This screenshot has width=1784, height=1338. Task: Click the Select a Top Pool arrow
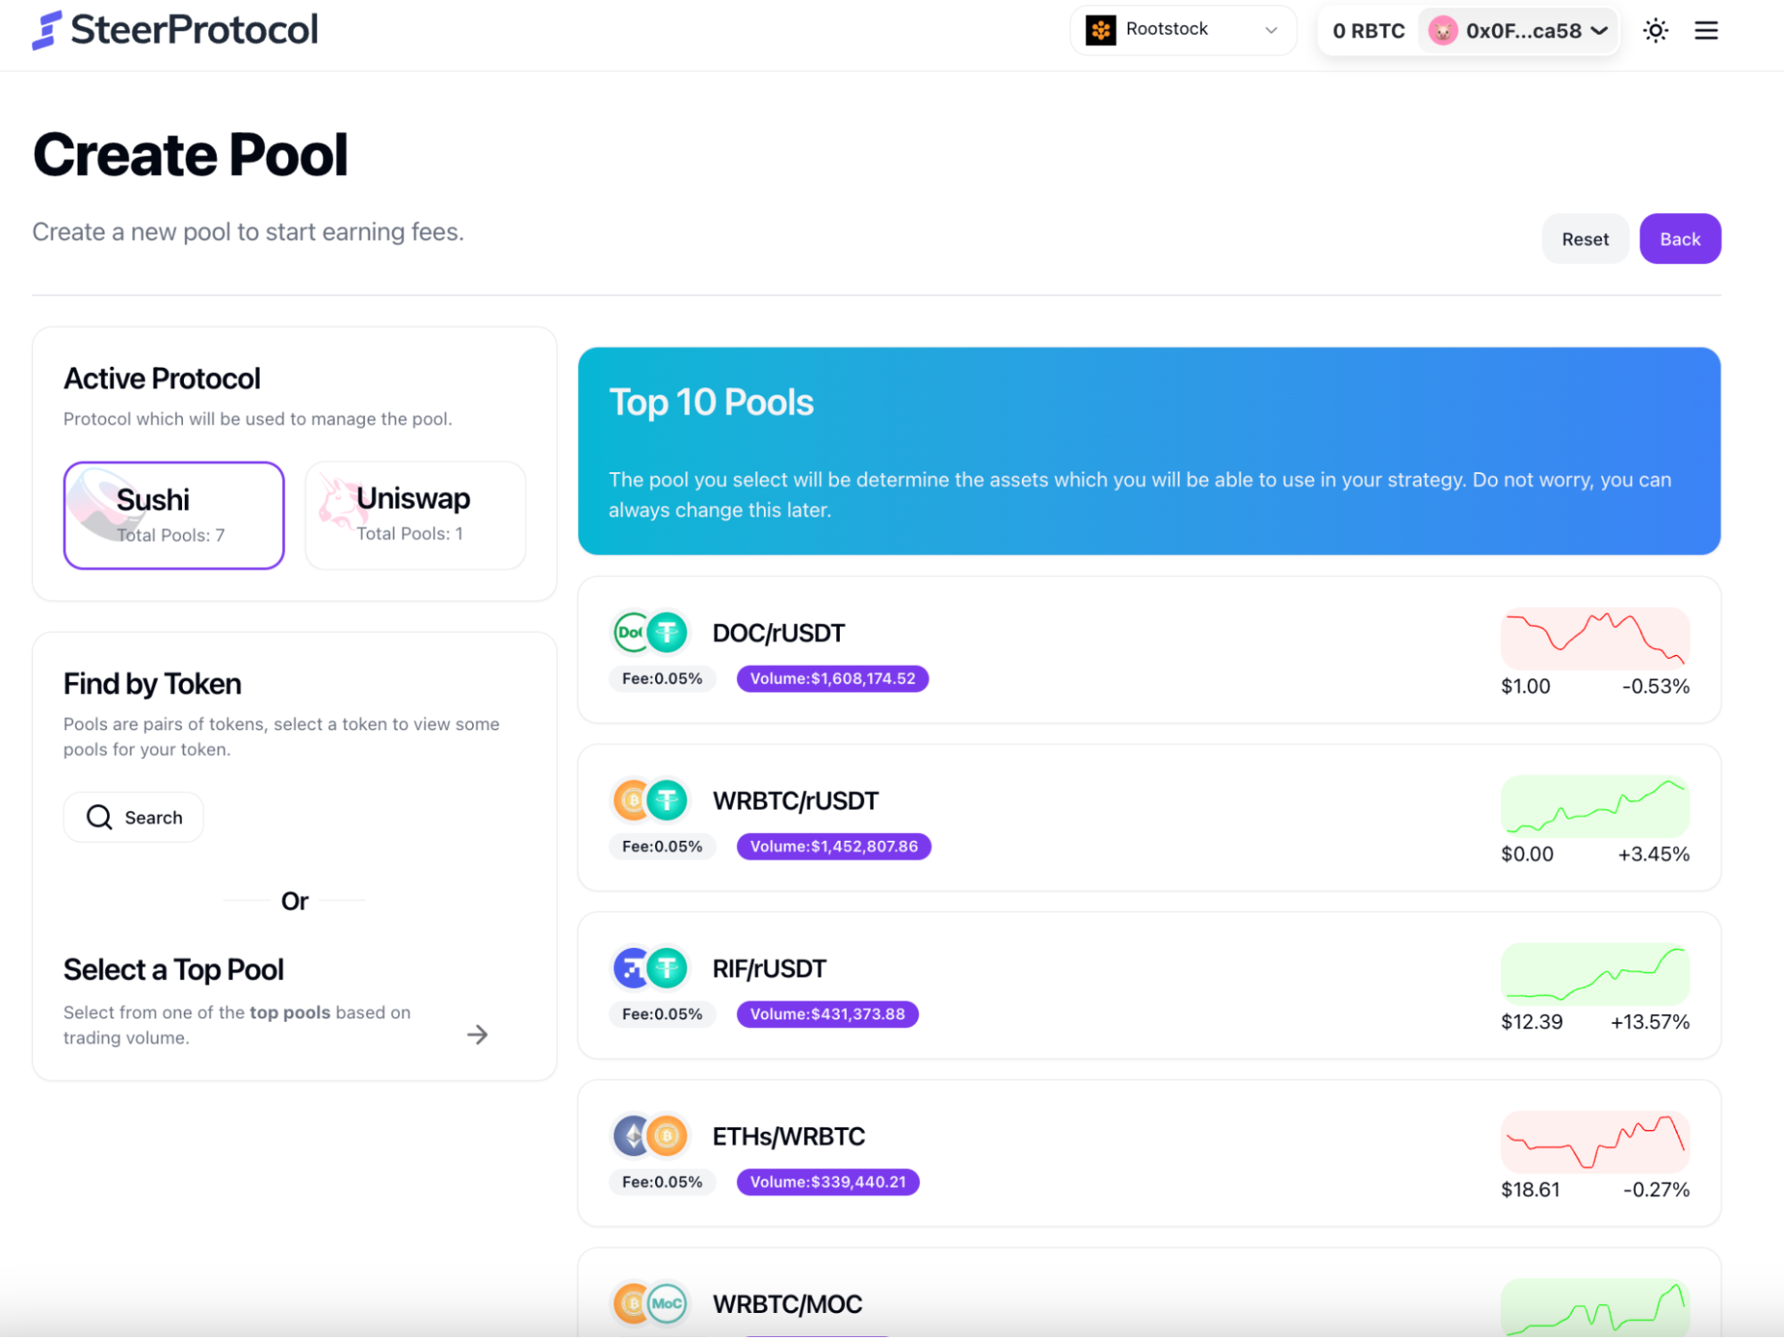click(477, 1035)
